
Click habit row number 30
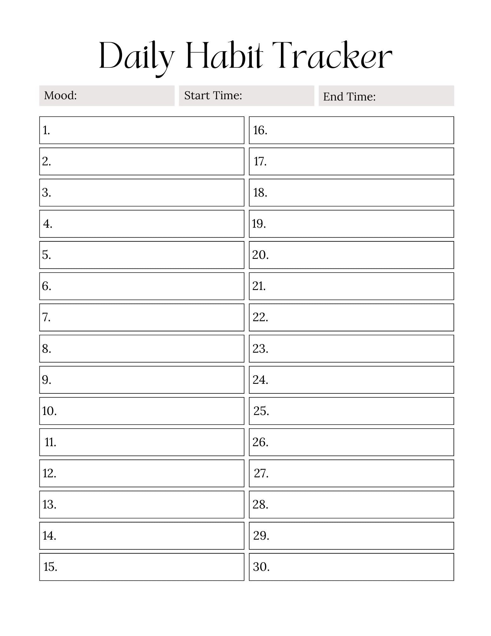tap(351, 567)
